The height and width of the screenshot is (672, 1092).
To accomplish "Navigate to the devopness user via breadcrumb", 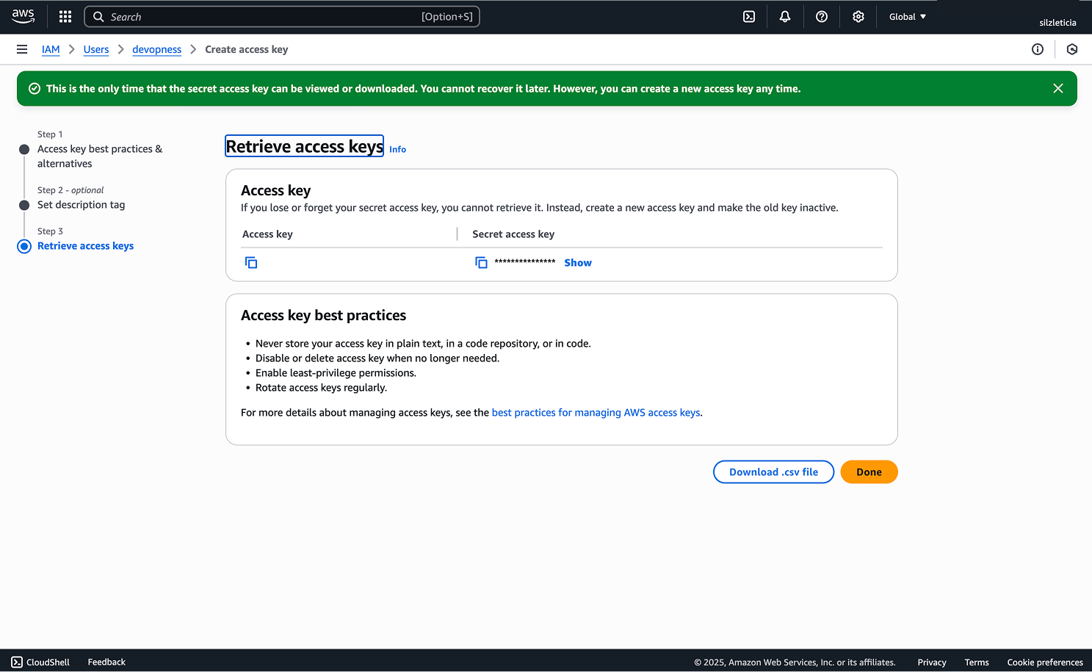I will [156, 49].
